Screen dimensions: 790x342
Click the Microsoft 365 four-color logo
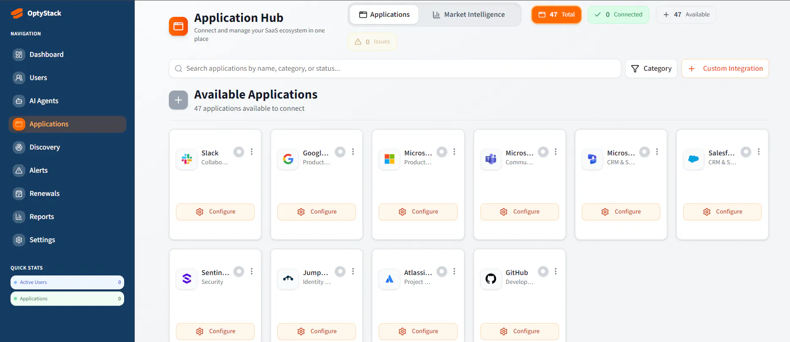pyautogui.click(x=389, y=159)
